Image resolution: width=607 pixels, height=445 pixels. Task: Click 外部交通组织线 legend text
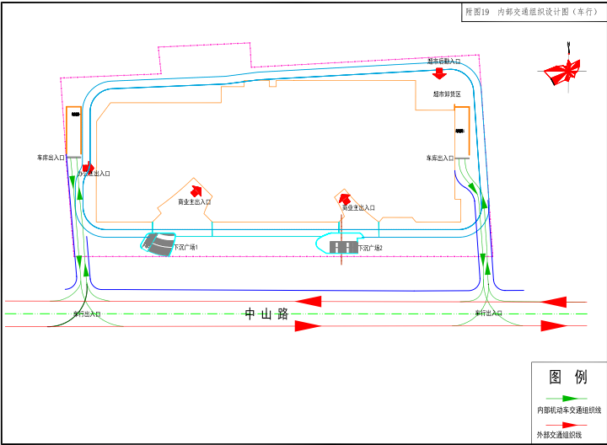559,435
